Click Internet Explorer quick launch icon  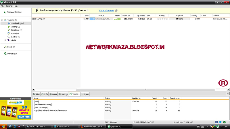click(15, 126)
